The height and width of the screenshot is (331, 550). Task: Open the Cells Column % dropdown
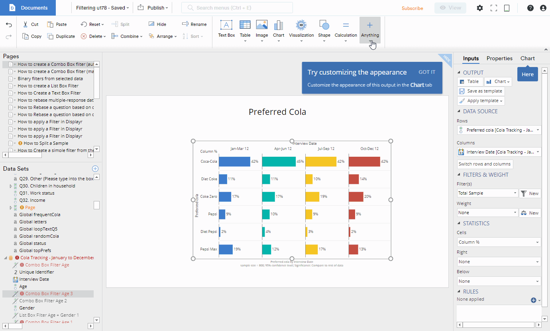[499, 242]
